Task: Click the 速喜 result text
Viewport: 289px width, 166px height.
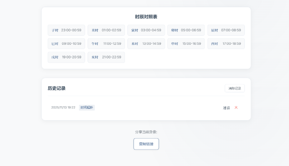Action: 227,108
